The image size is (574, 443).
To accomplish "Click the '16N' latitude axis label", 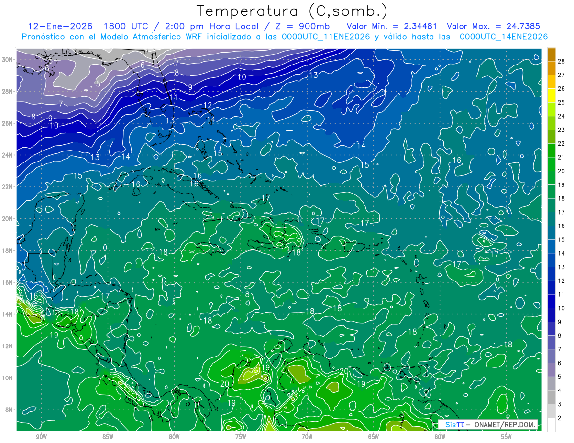I will [8, 282].
